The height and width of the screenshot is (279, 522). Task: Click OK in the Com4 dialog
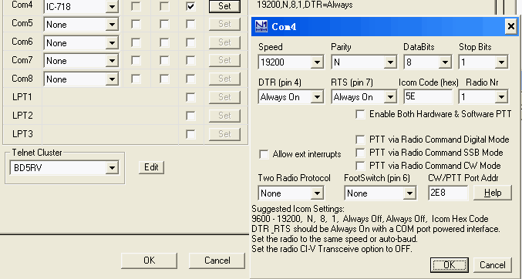pos(449,265)
